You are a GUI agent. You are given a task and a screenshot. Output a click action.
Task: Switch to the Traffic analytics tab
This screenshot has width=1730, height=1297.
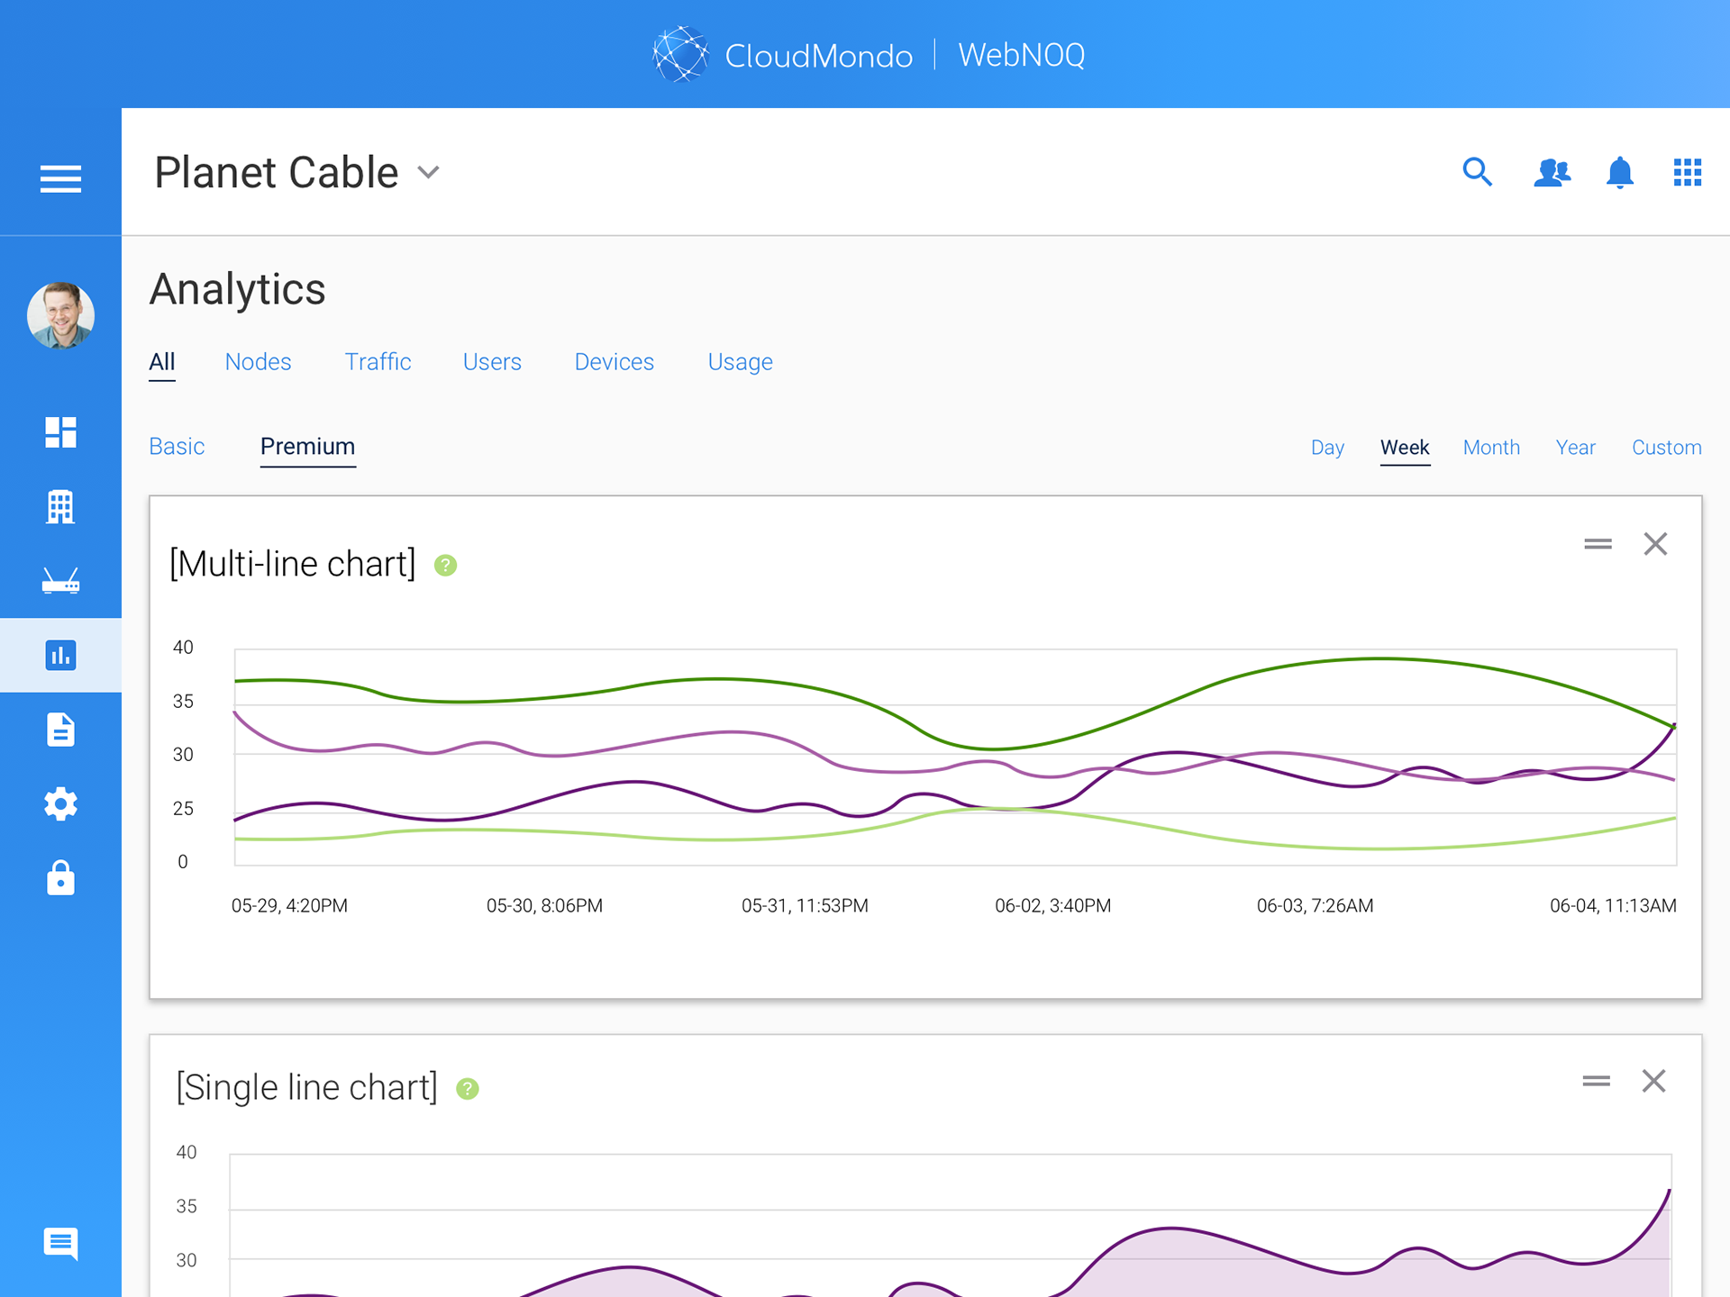pyautogui.click(x=378, y=362)
